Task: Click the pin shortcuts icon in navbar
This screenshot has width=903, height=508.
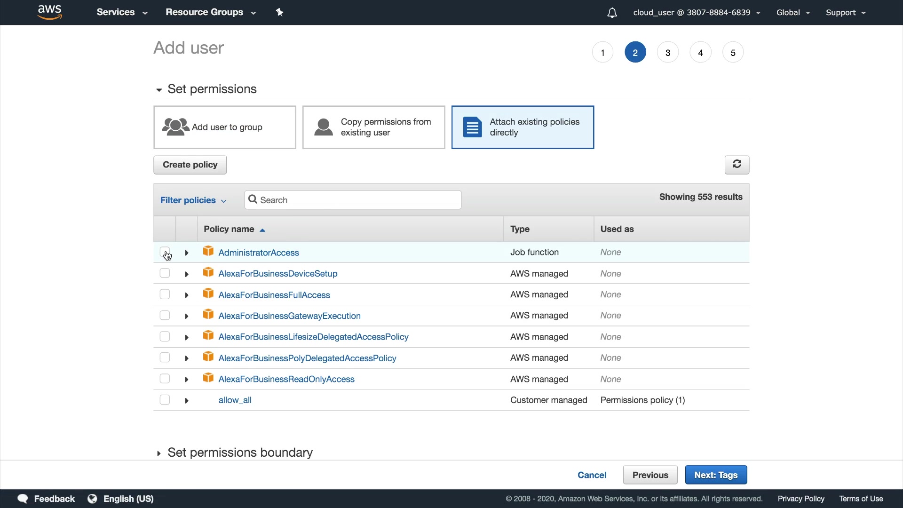Action: (279, 12)
